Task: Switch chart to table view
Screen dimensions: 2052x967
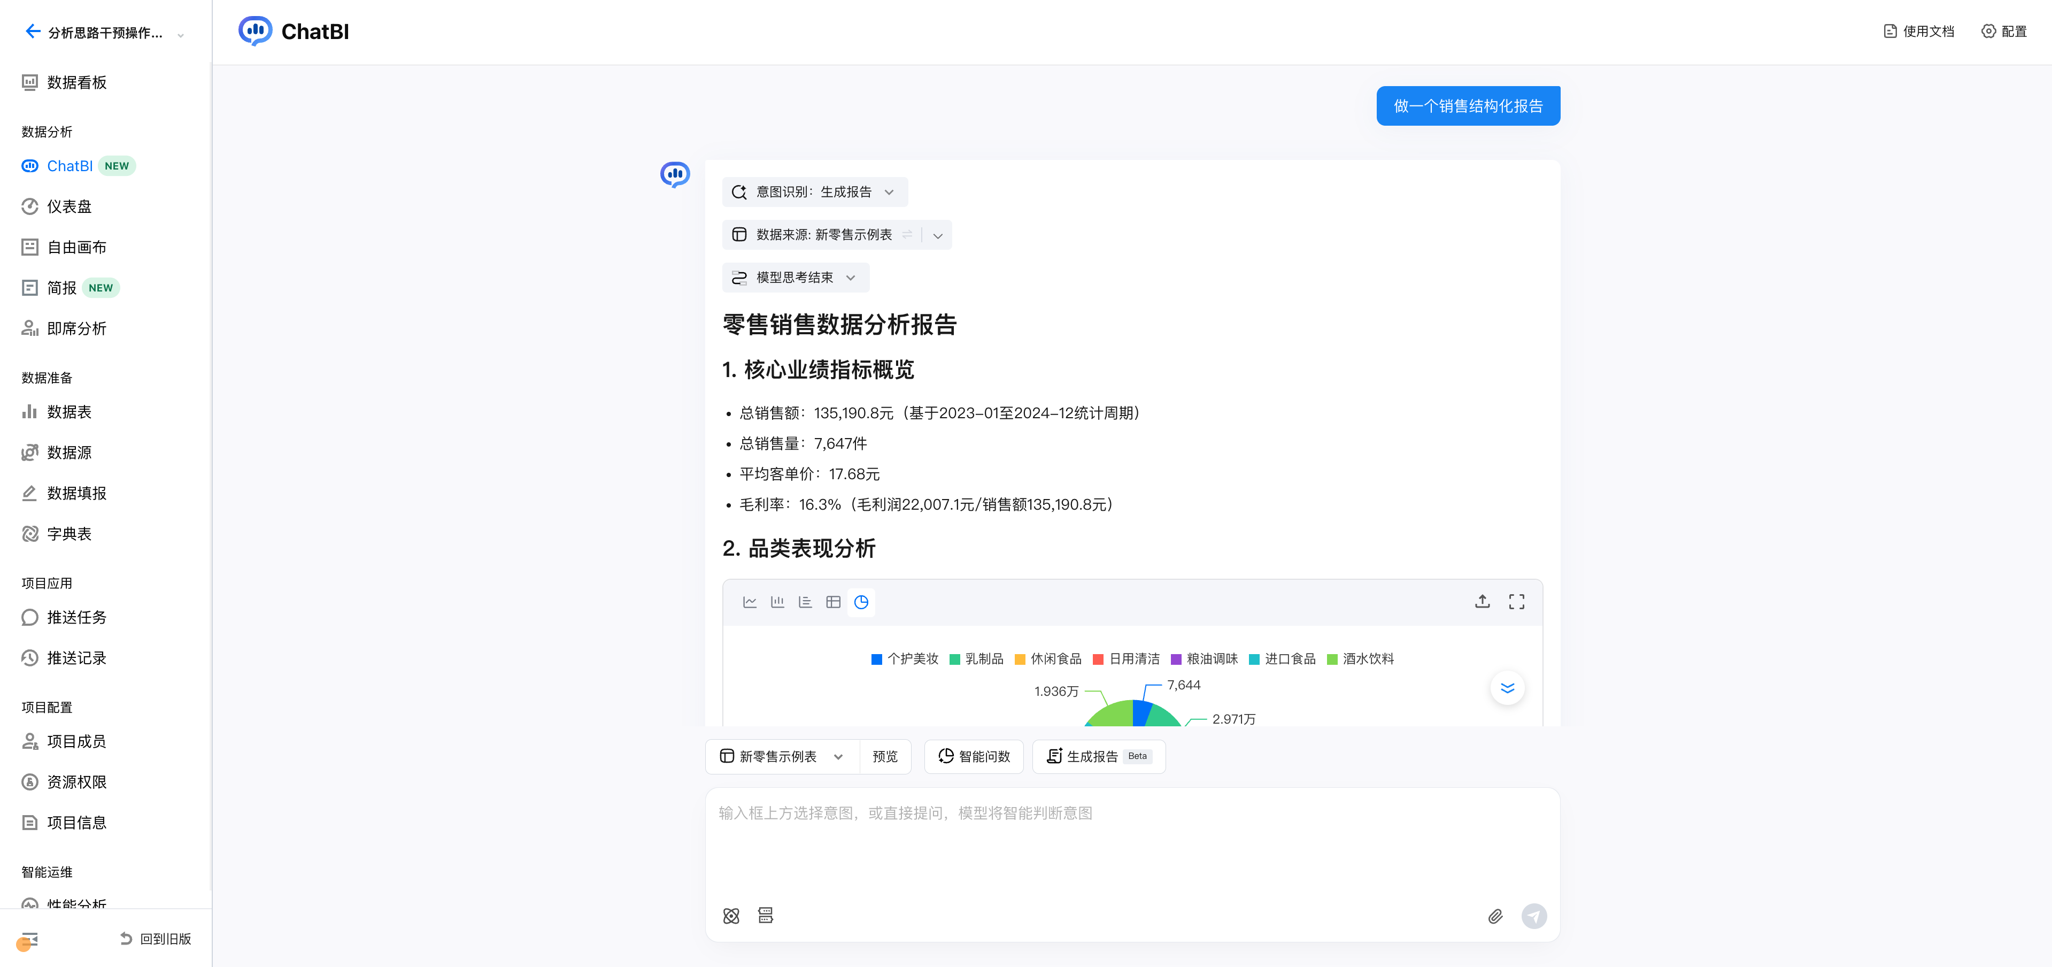Action: click(x=833, y=602)
